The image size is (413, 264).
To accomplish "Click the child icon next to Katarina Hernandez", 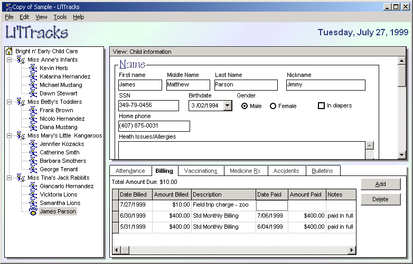I will 33,76.
